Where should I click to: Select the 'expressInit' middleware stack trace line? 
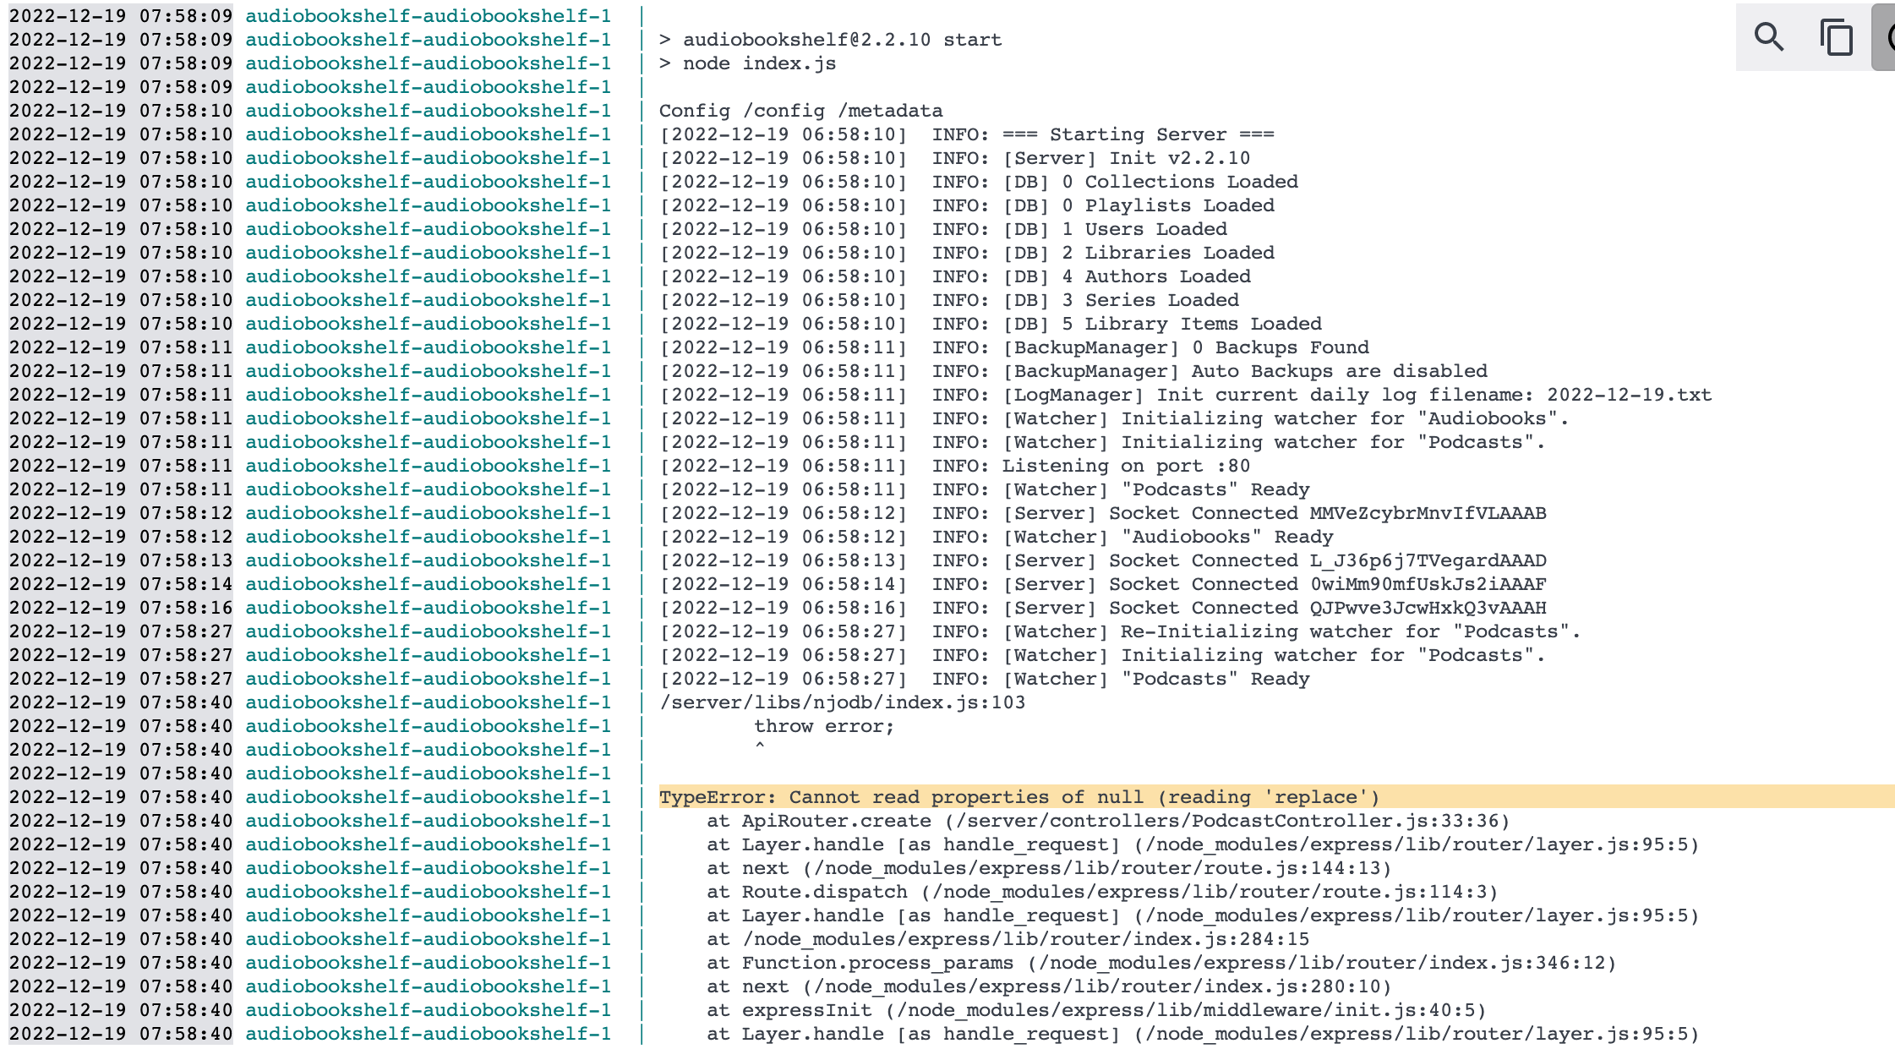(1095, 1009)
